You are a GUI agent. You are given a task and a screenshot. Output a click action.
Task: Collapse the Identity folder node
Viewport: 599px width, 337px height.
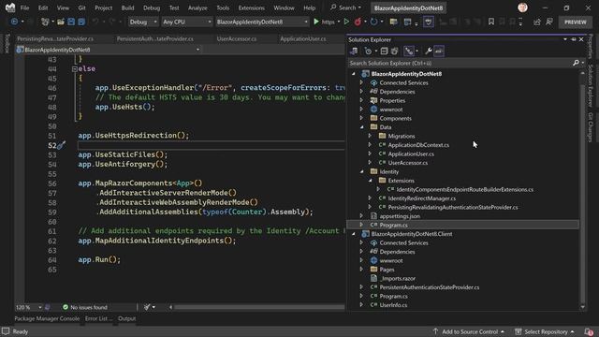362,171
